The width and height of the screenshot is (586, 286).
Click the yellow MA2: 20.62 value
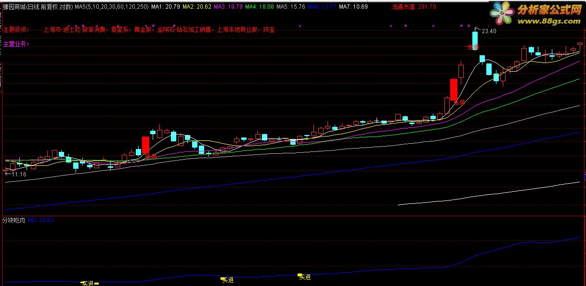coord(197,7)
